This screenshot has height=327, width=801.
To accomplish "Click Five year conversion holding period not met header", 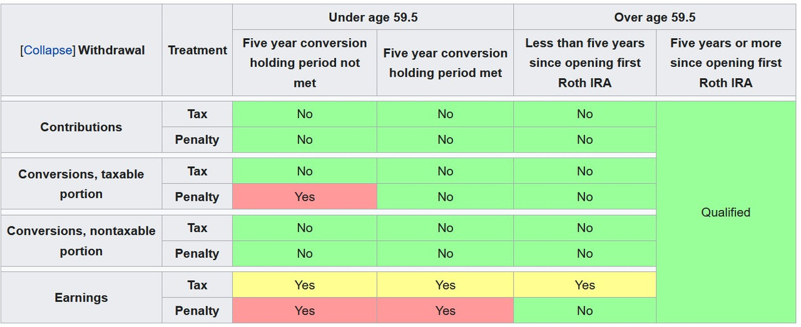I will click(x=305, y=63).
